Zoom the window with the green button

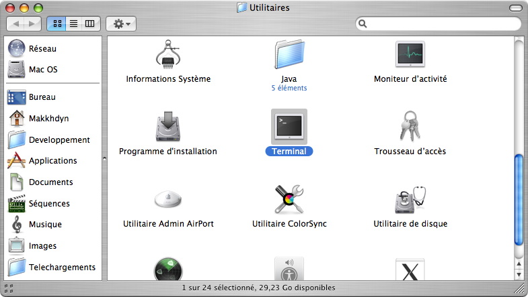coord(39,8)
